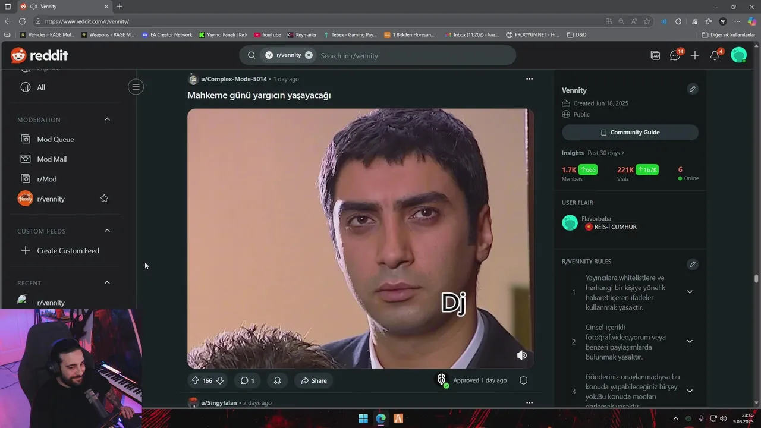This screenshot has height=428, width=761.
Task: Create Custom Feed
Action: (x=68, y=250)
